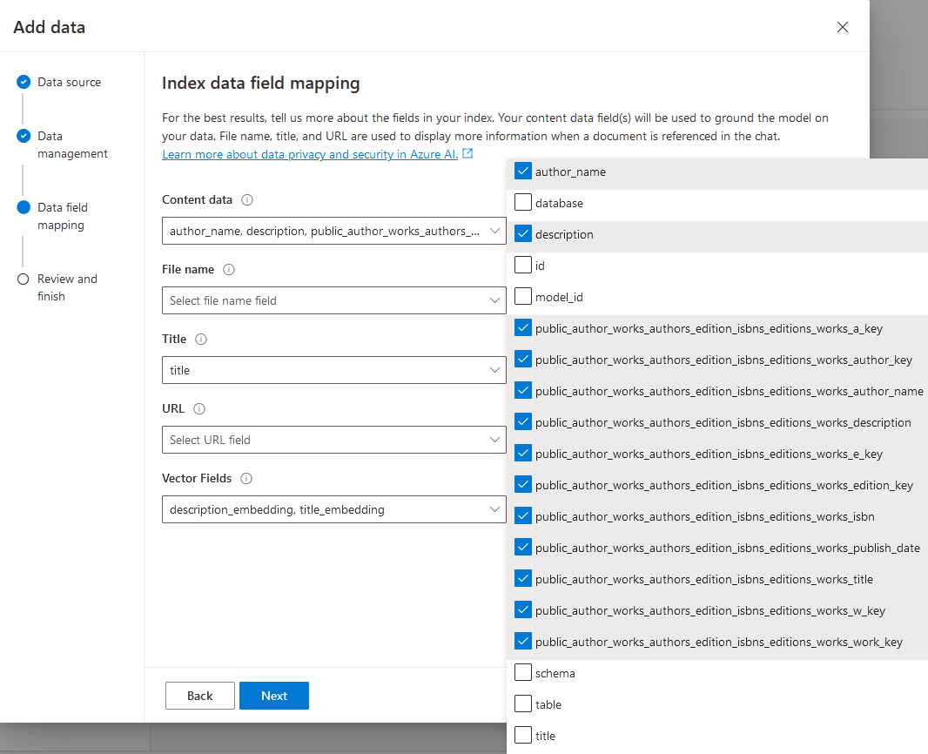Uncheck the author_name field
928x754 pixels.
point(522,171)
